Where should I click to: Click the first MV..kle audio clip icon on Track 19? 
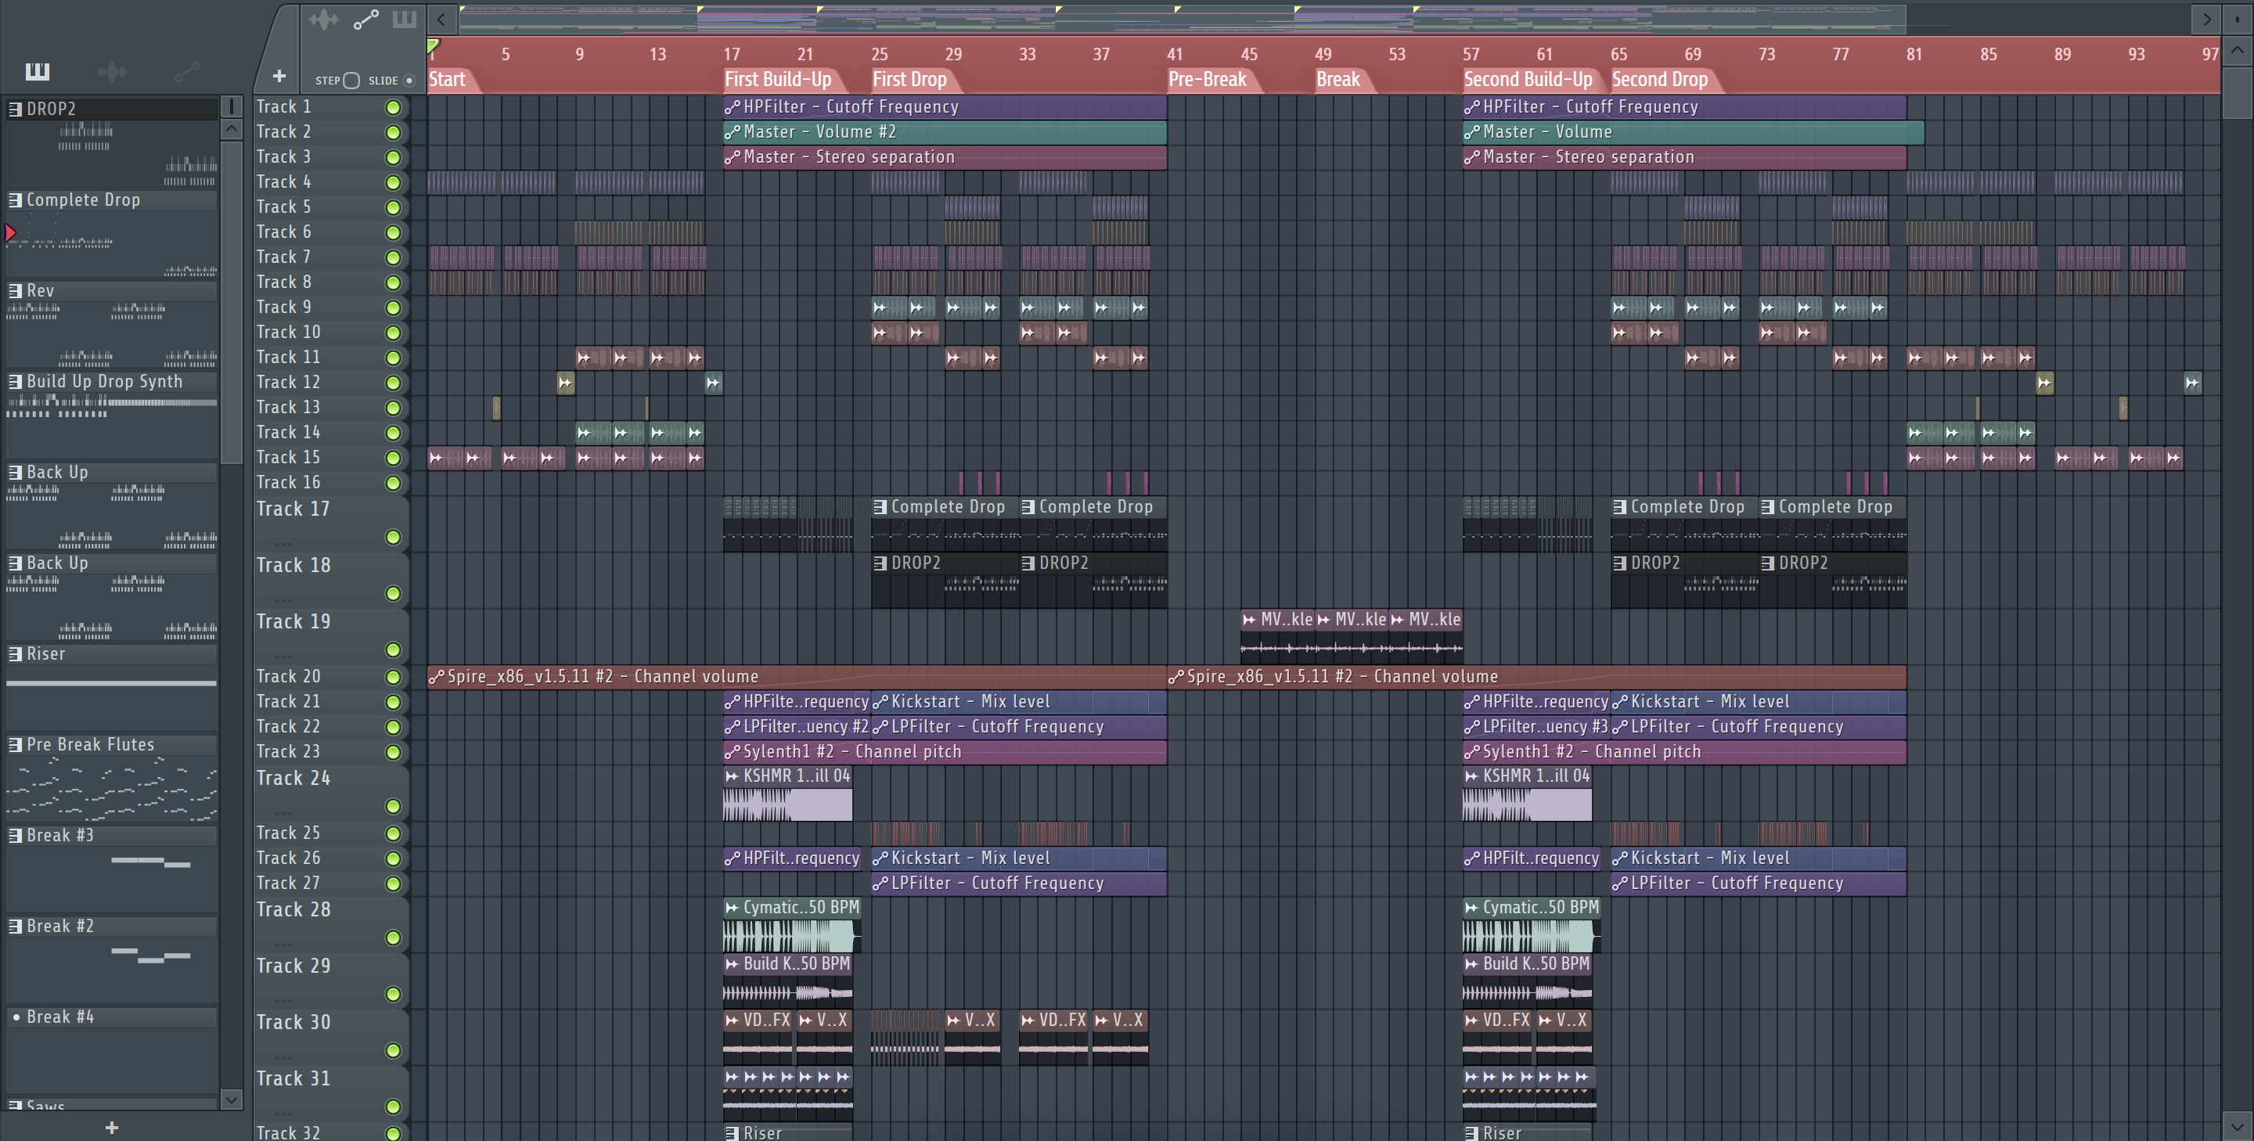[1248, 621]
